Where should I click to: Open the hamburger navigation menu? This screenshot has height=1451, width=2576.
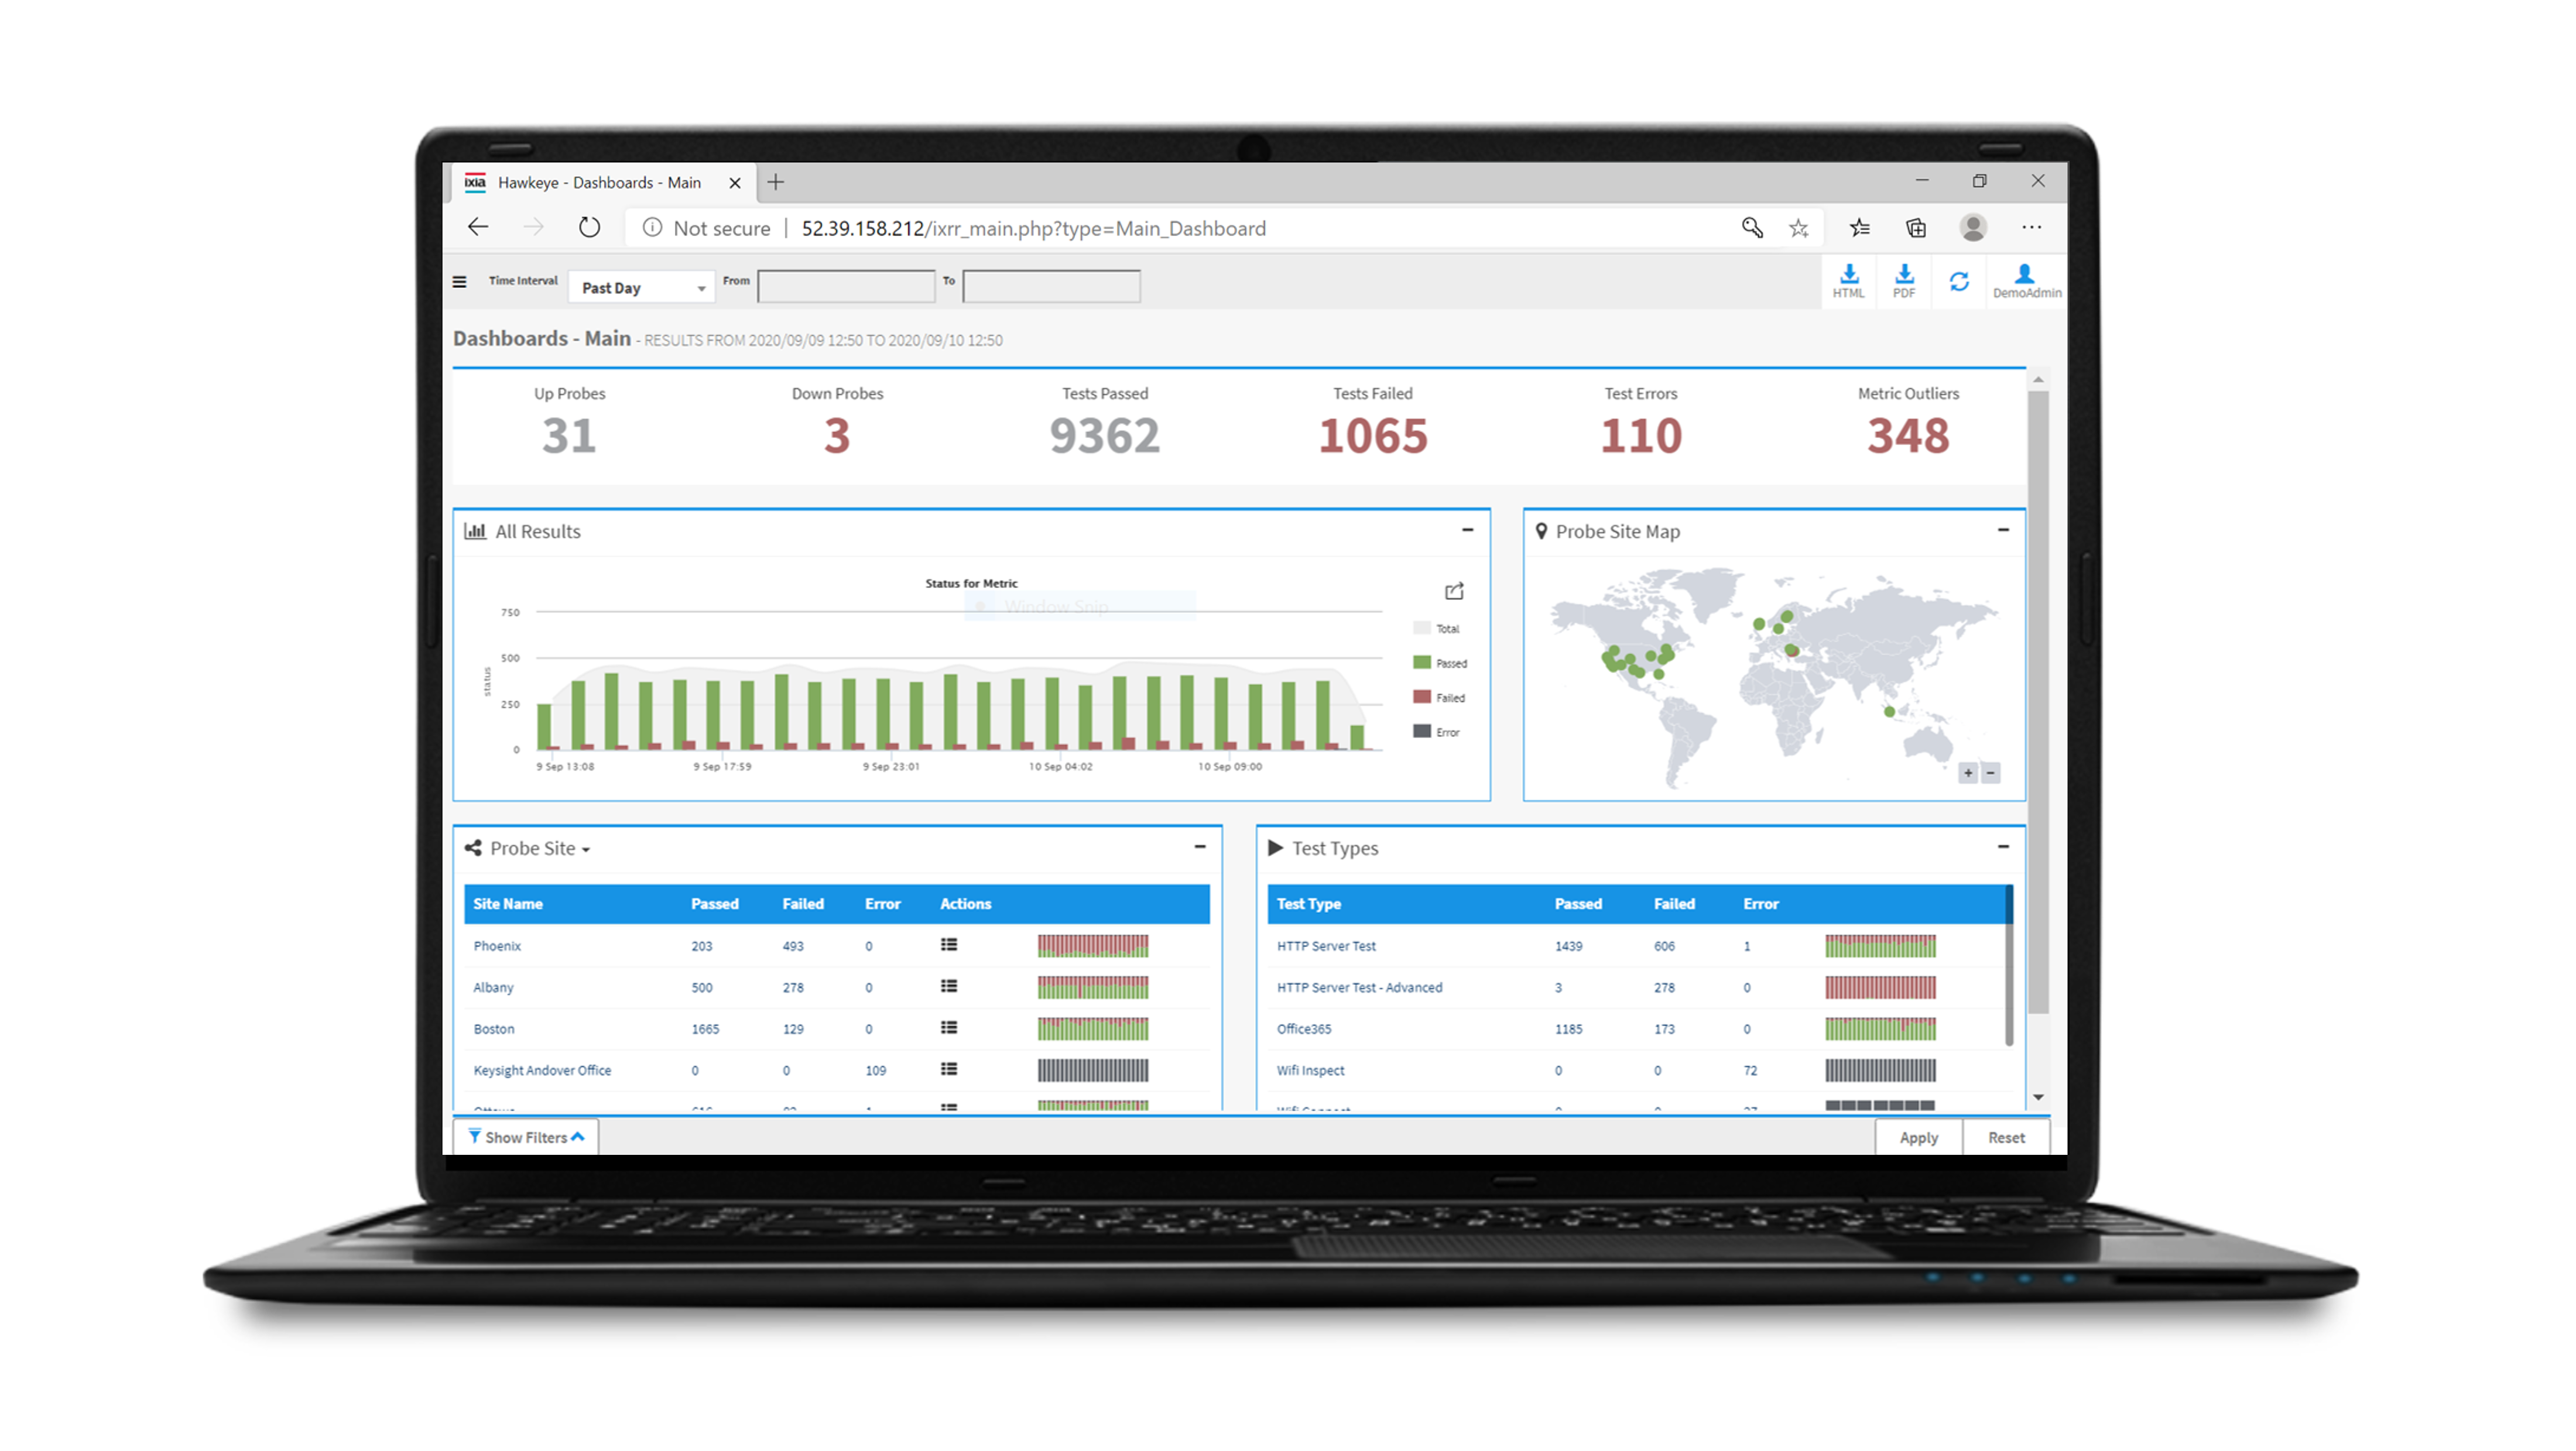[459, 282]
